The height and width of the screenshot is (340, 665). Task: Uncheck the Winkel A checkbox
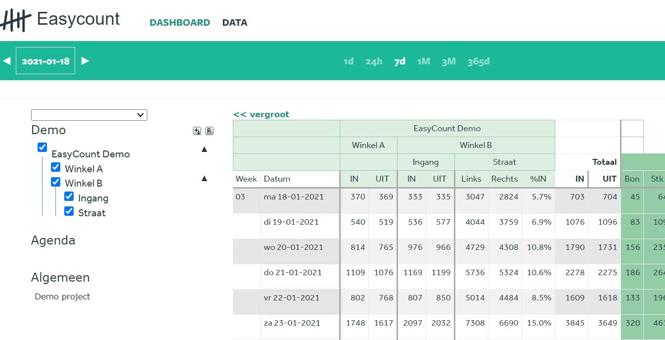click(x=55, y=167)
